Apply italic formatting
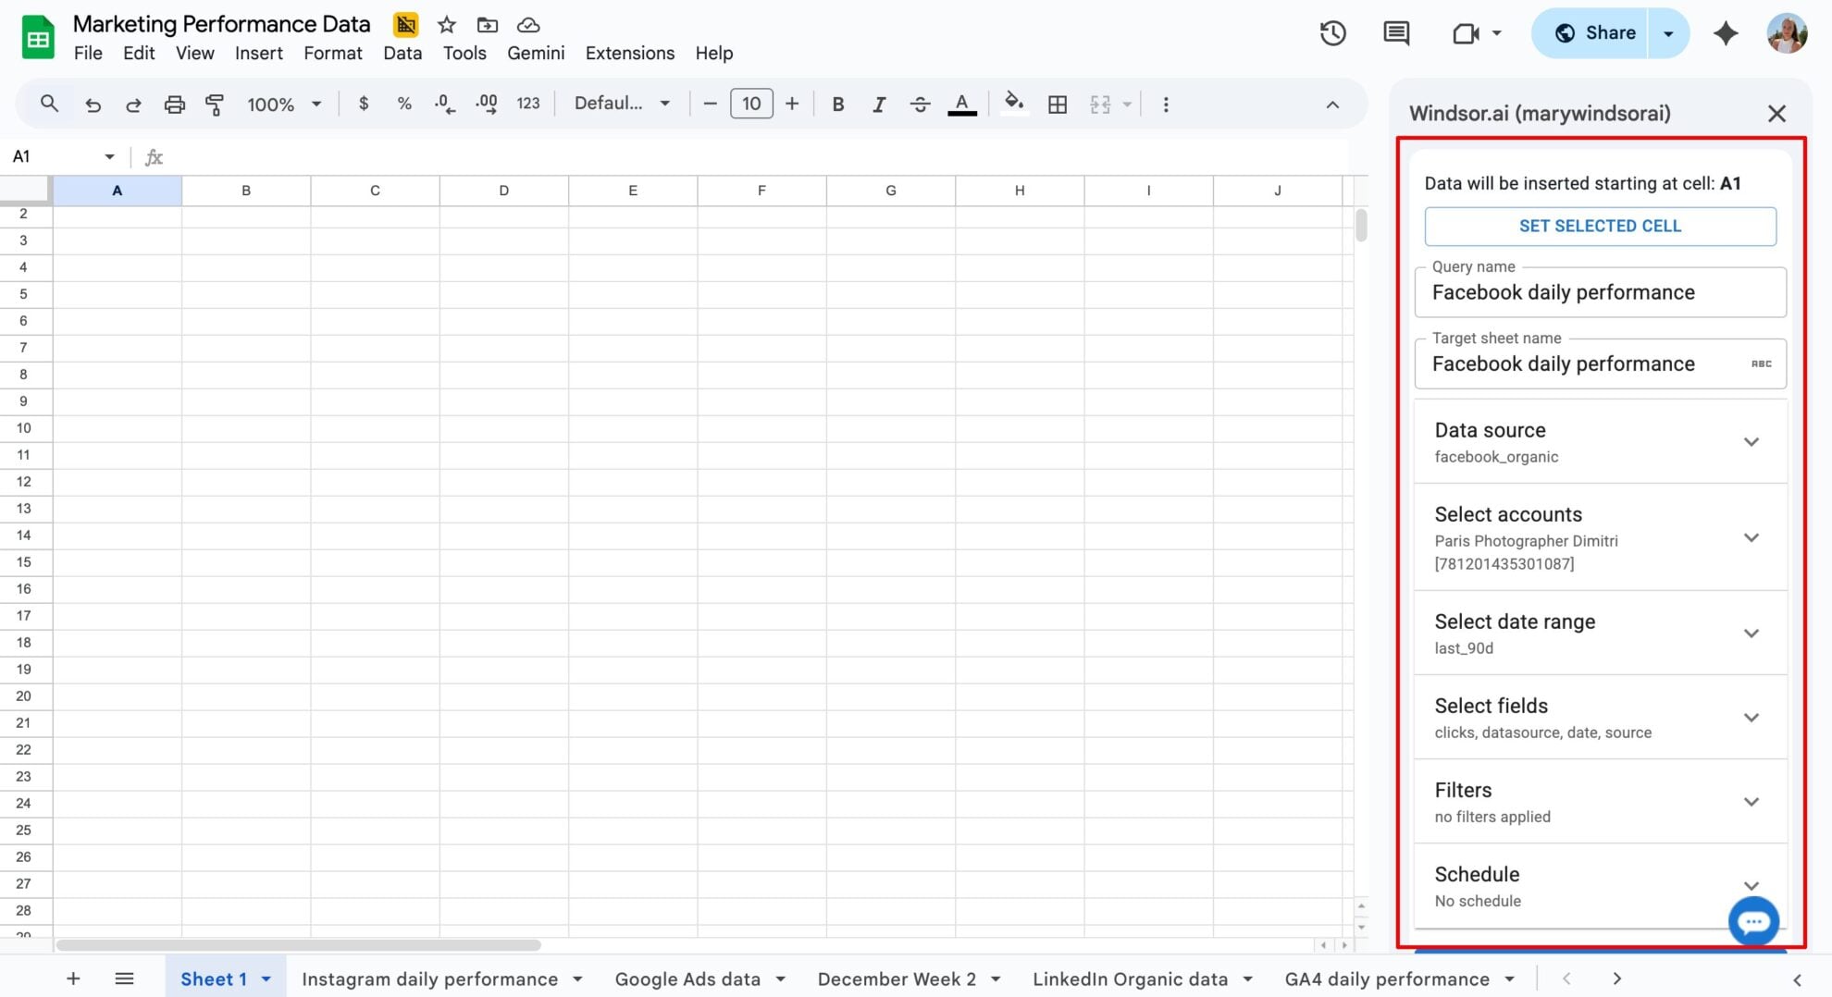The image size is (1832, 997). [x=878, y=105]
